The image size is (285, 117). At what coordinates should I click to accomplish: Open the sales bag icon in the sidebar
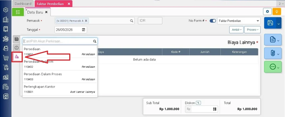tap(6, 48)
